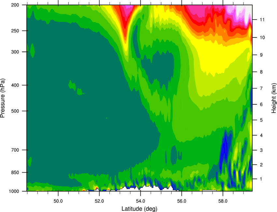Viewport: 277px width, 212px height.
Task: Click the 52.0 latitude label
Action: pyautogui.click(x=99, y=201)
